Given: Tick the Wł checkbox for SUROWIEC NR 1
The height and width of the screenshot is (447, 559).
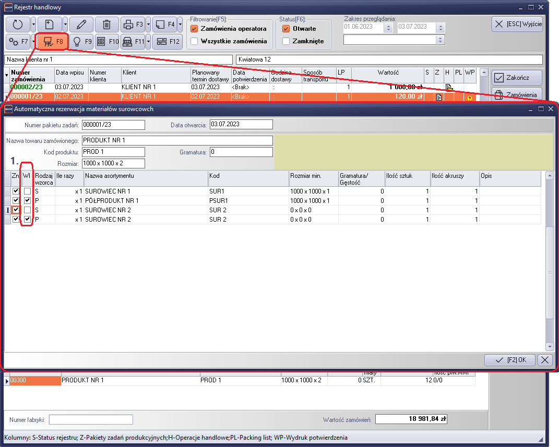Looking at the screenshot, I should point(27,191).
